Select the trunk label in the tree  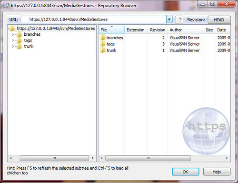(29, 46)
